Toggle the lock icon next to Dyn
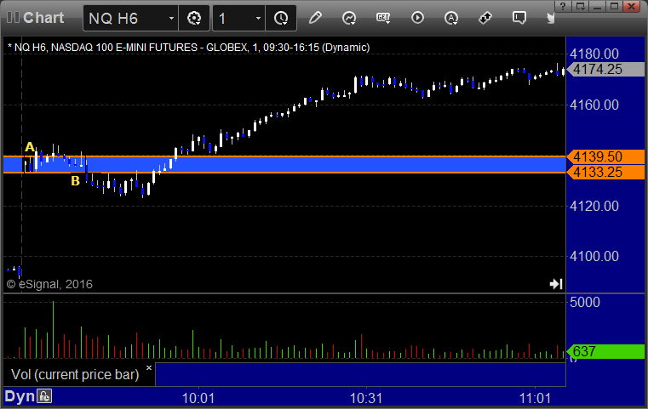Image resolution: width=648 pixels, height=409 pixels. pos(44,396)
